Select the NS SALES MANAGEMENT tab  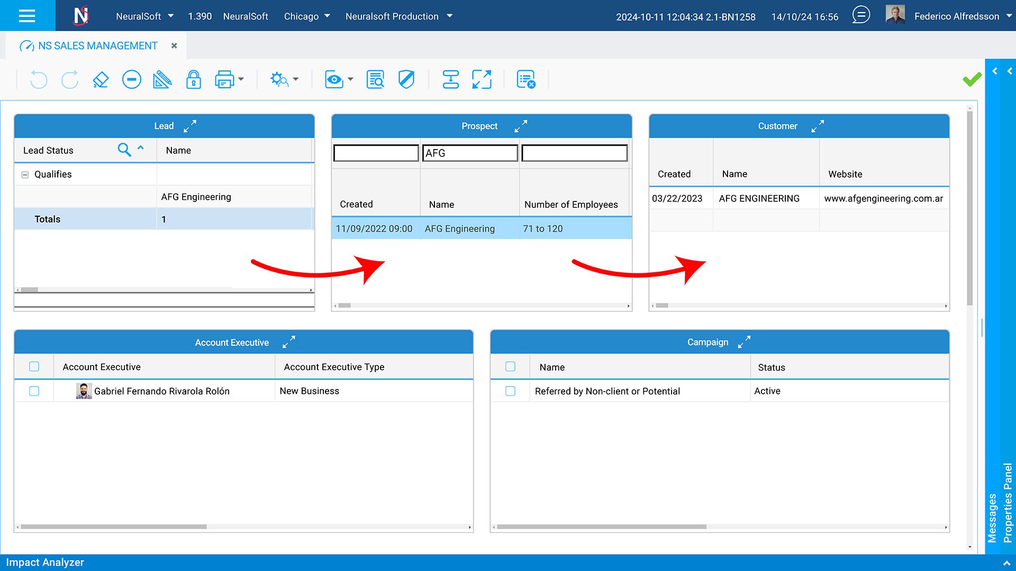97,46
